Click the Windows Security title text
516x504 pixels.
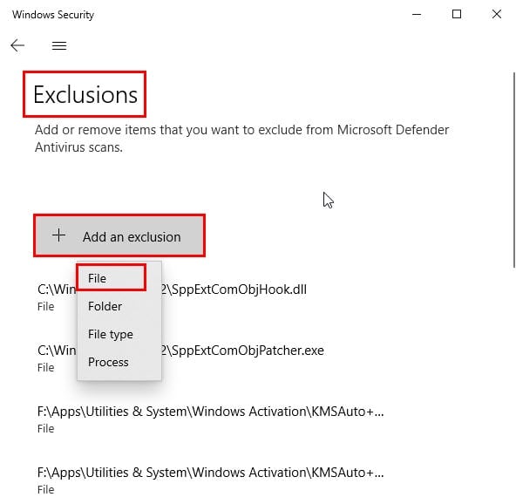coord(53,15)
